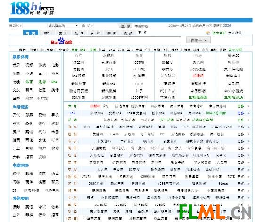Screen dimensions: 255x222
Task: Open the 搜狐 site link
Action: tap(167, 56)
